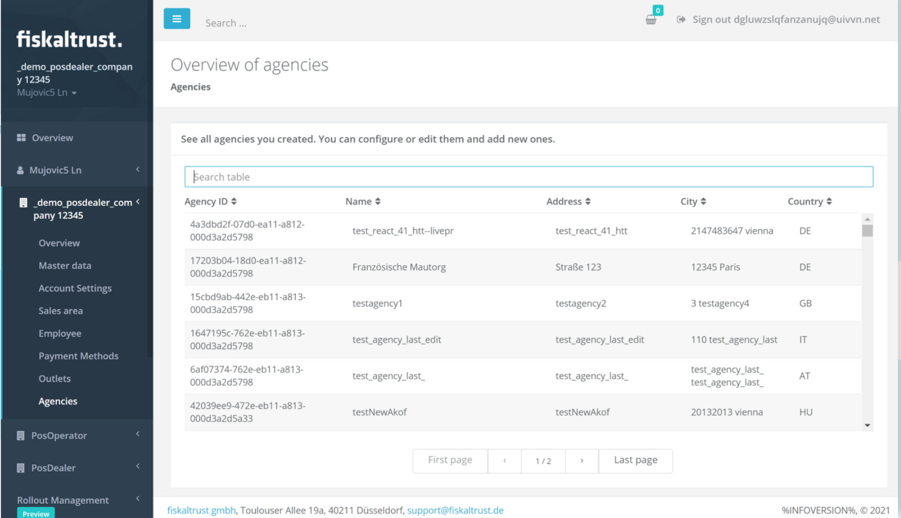Click the building icon beside _demo_posdealer_company
Screen dimensions: 901x518
[23, 203]
